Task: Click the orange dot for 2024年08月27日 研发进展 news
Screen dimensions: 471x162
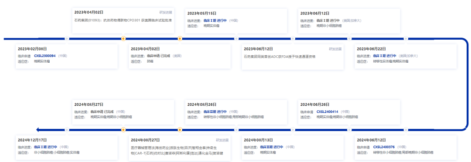Action: pyautogui.click(x=180, y=130)
